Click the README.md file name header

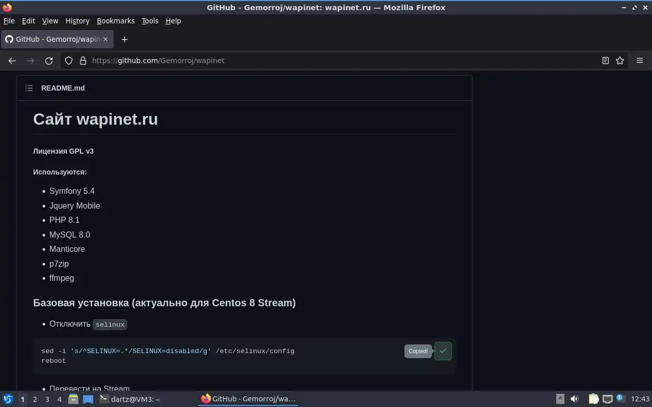click(63, 88)
